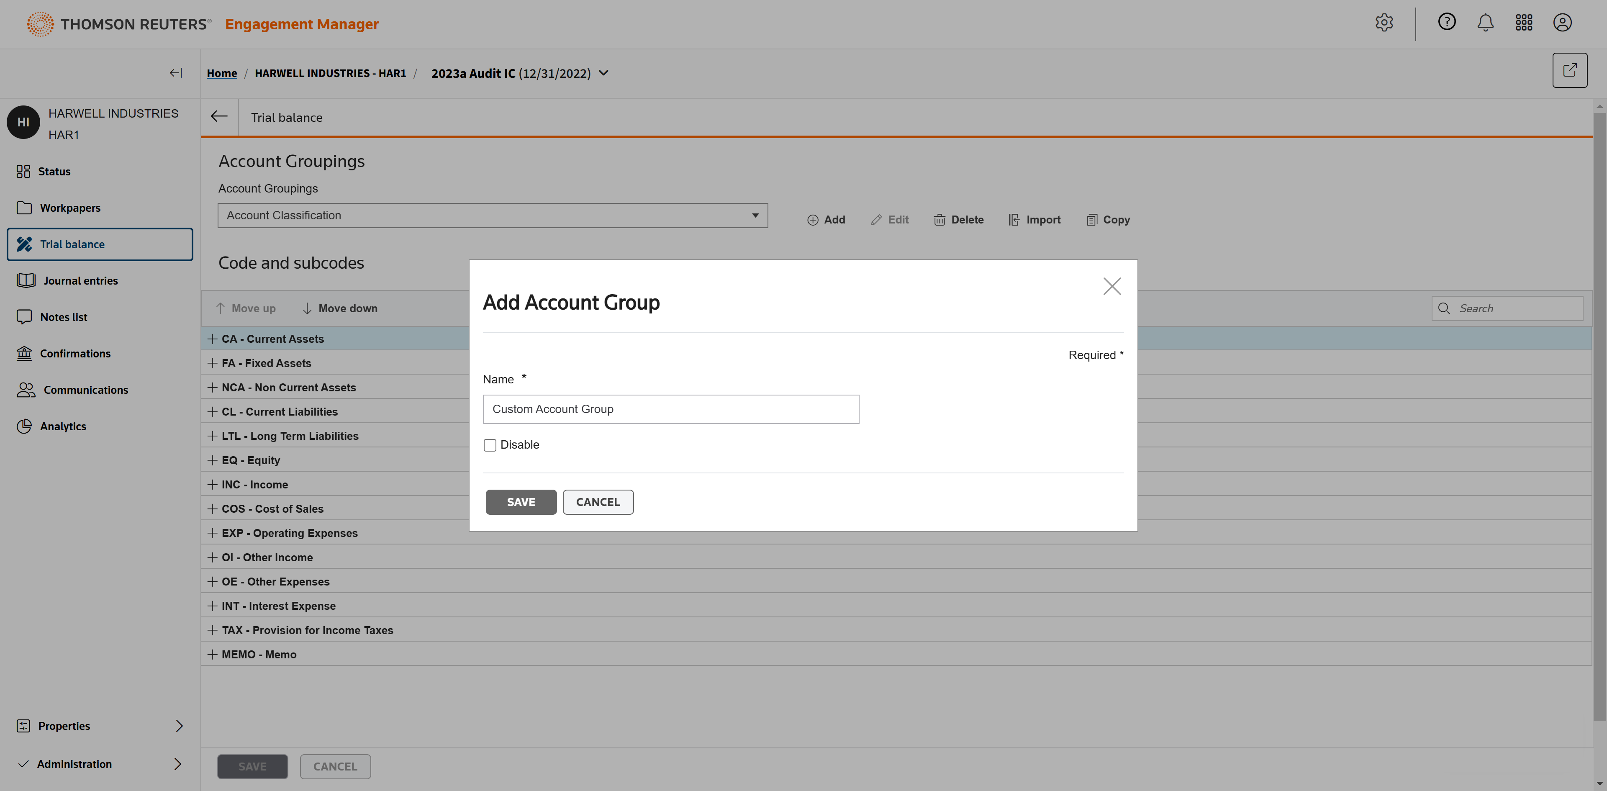Viewport: 1607px width, 791px height.
Task: Open notifications bell icon
Action: coord(1485,23)
